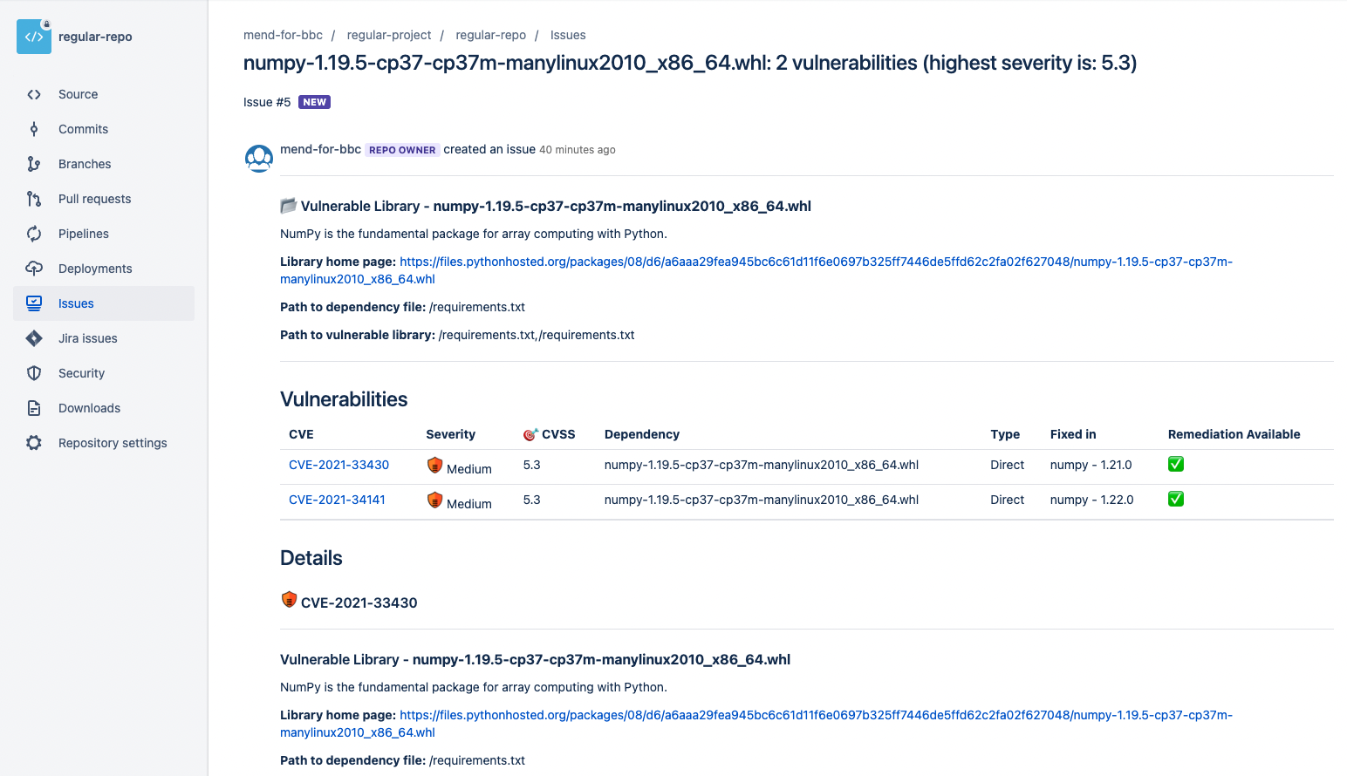This screenshot has height=776, width=1347.
Task: Click the Jira issues diamond icon
Action: [x=34, y=338]
